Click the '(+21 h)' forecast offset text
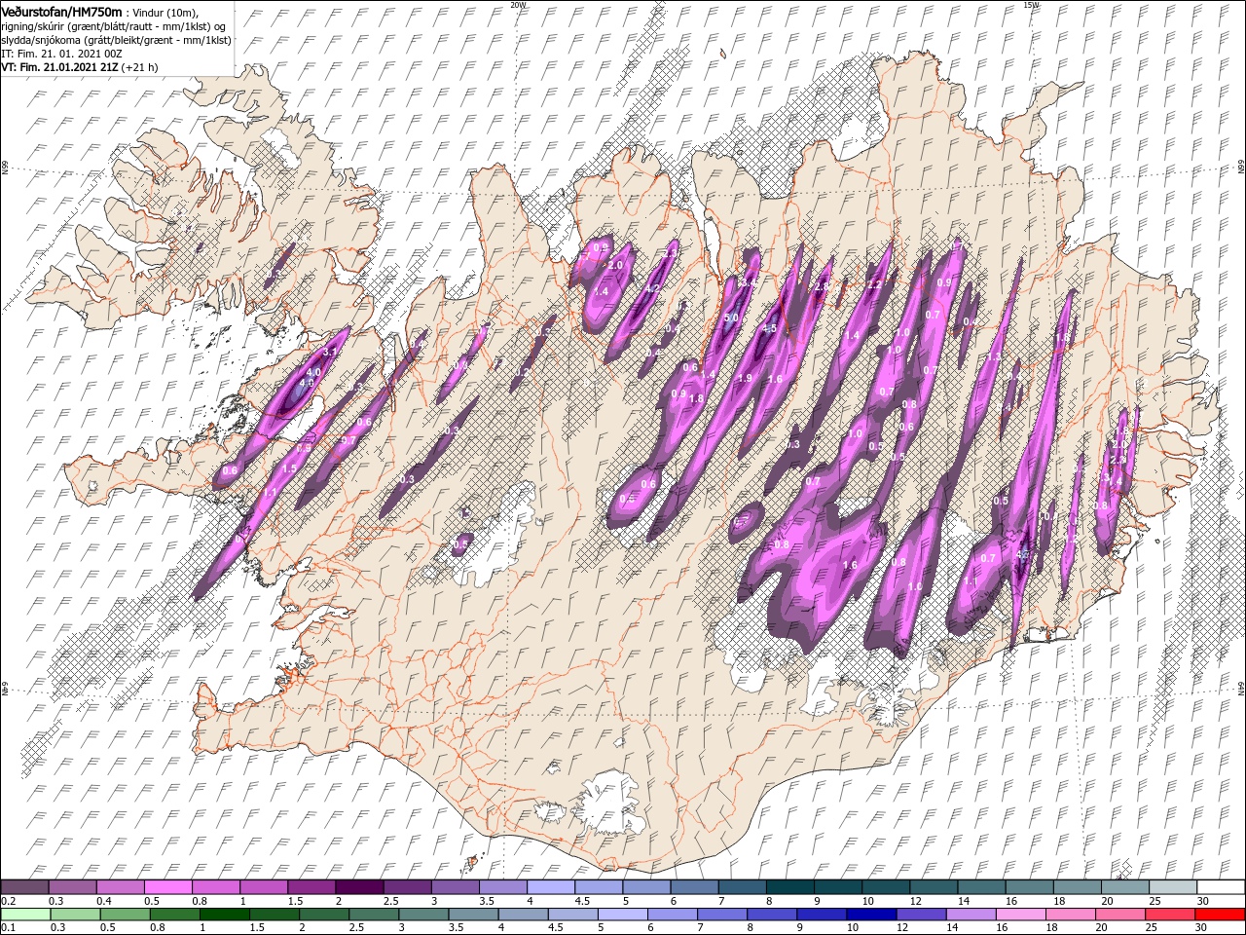Image resolution: width=1246 pixels, height=935 pixels. (140, 67)
